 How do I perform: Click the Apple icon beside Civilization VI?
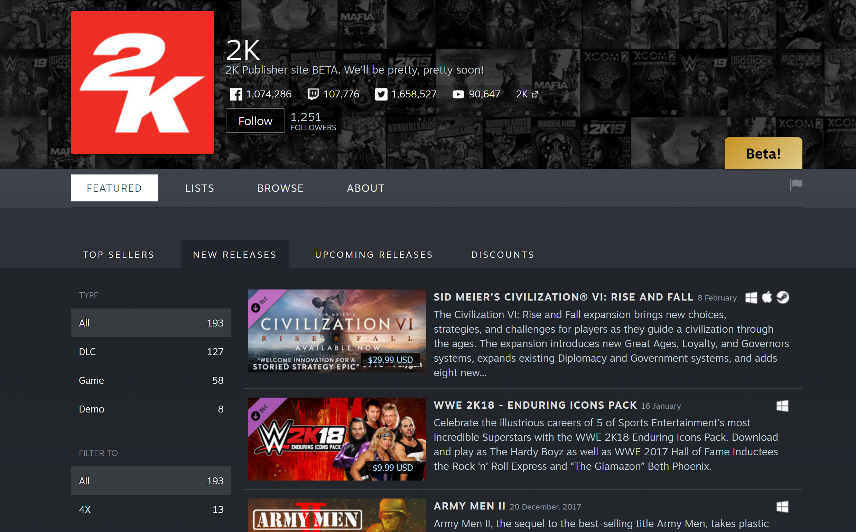(767, 297)
